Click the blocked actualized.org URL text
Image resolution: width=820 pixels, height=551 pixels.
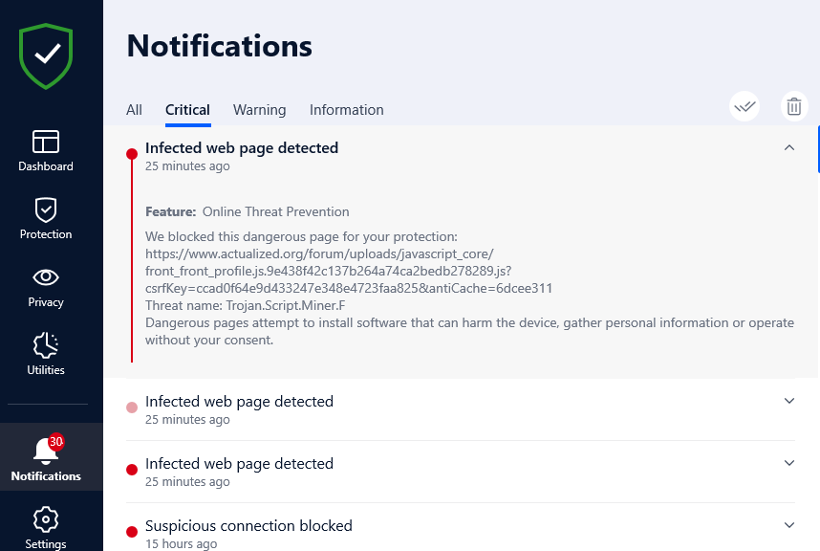[349, 271]
